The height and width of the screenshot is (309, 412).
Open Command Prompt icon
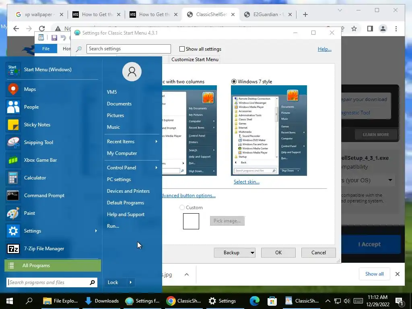(x=13, y=196)
